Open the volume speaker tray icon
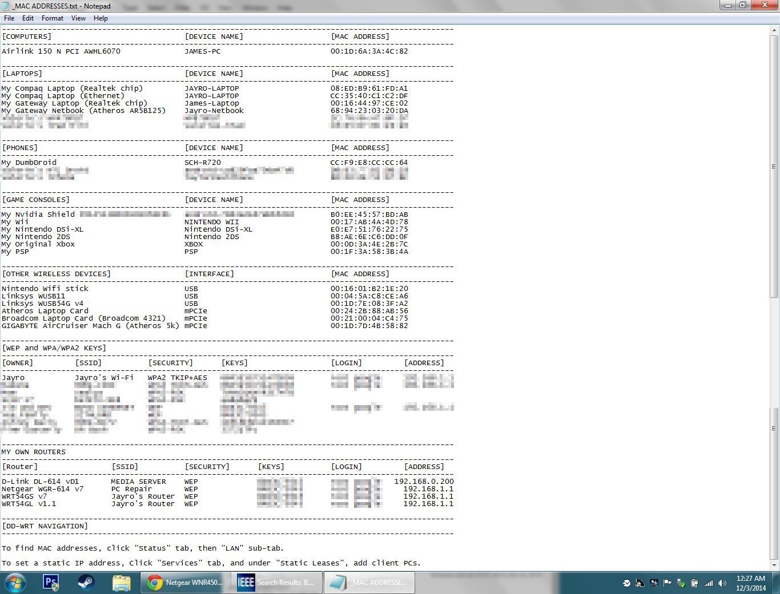Viewport: 780px width, 594px height. (x=722, y=583)
